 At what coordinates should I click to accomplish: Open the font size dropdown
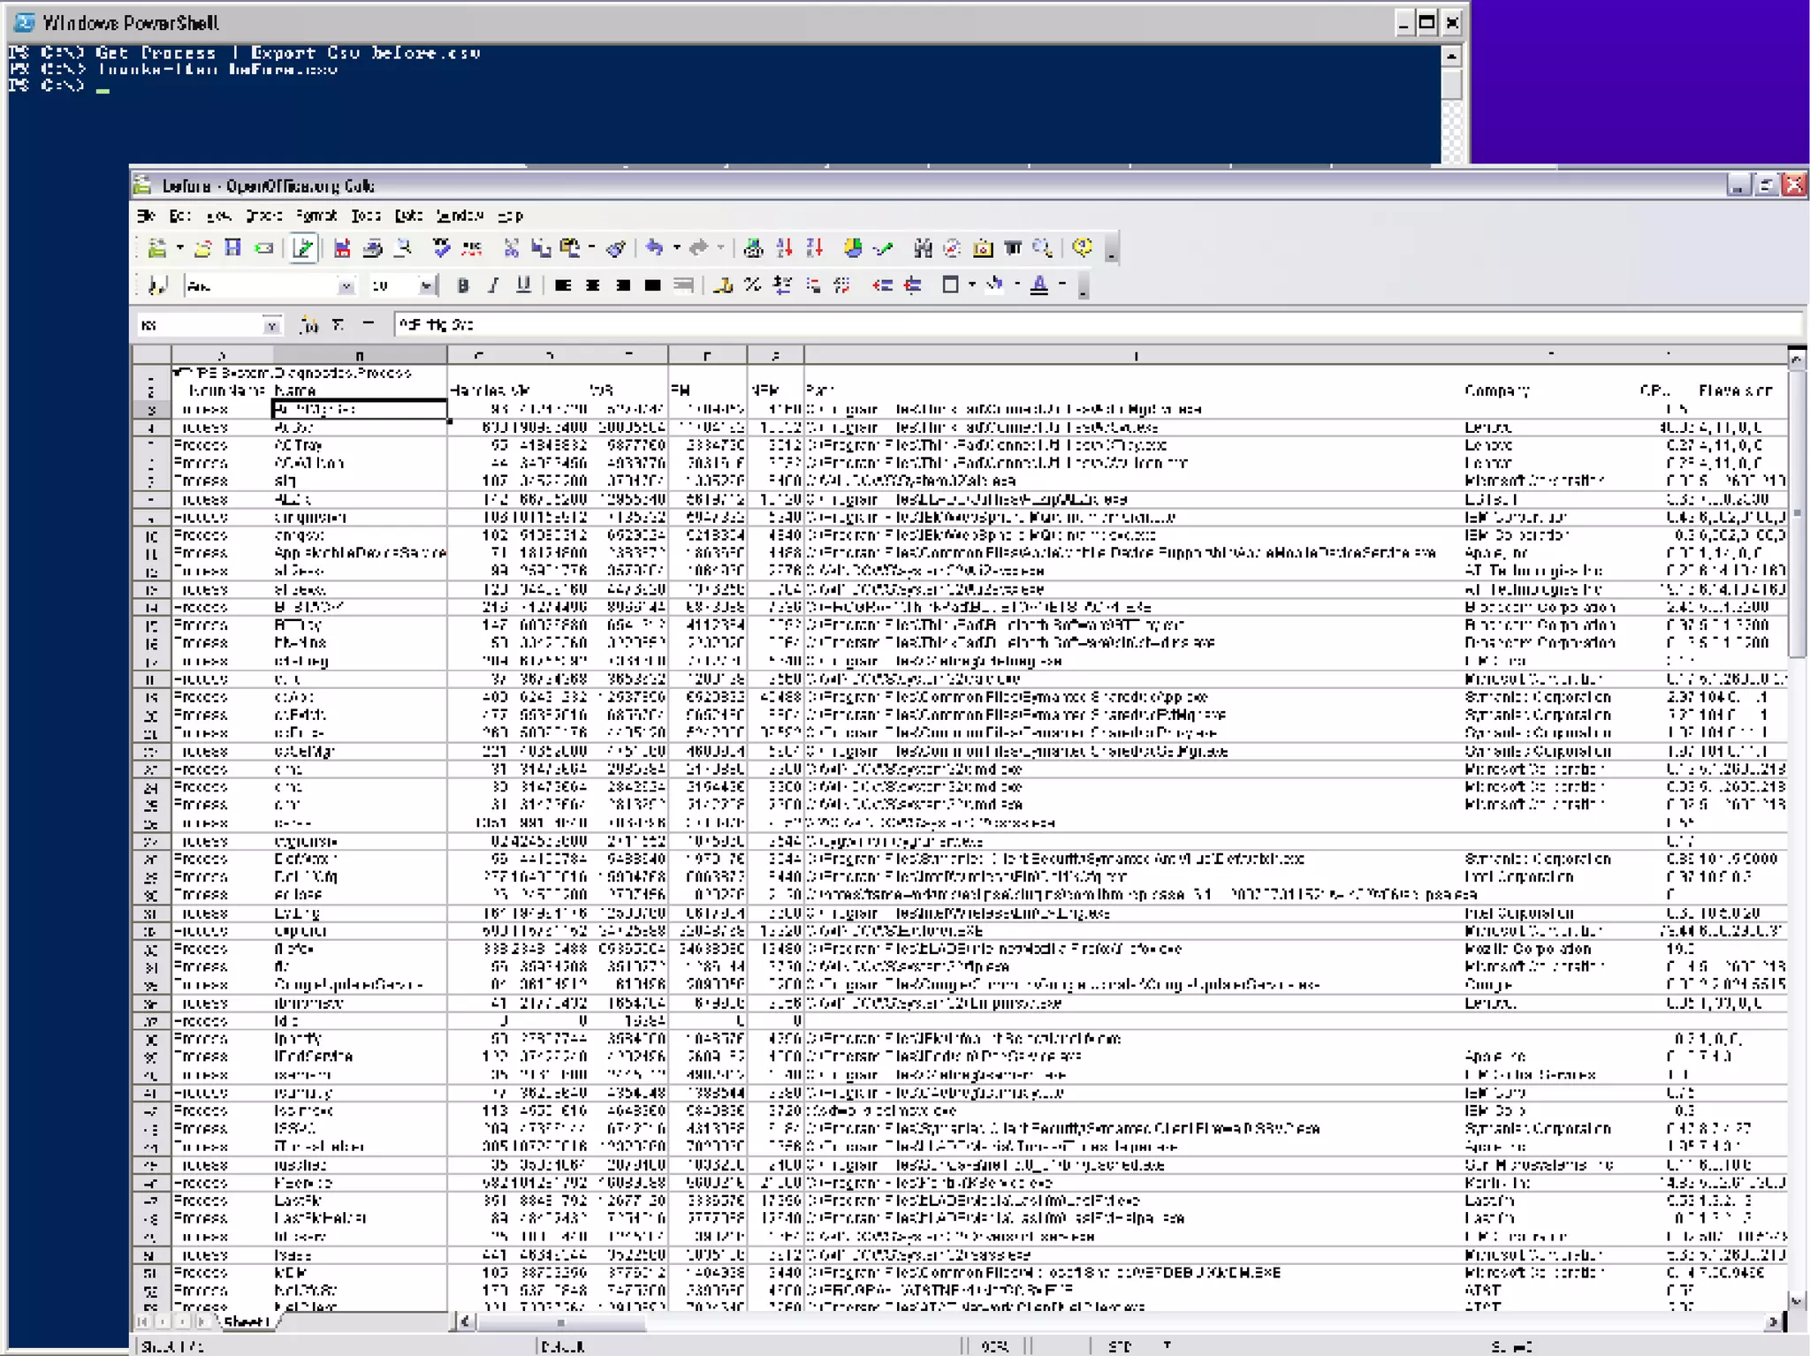[x=427, y=285]
